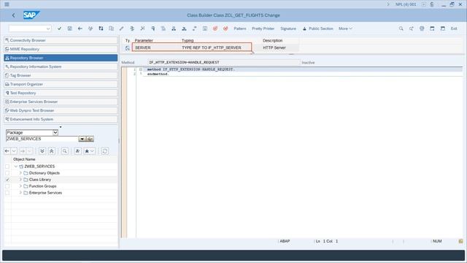The image size is (467, 263).
Task: Click the Display Object List hierarchy icon
Action: (174, 28)
